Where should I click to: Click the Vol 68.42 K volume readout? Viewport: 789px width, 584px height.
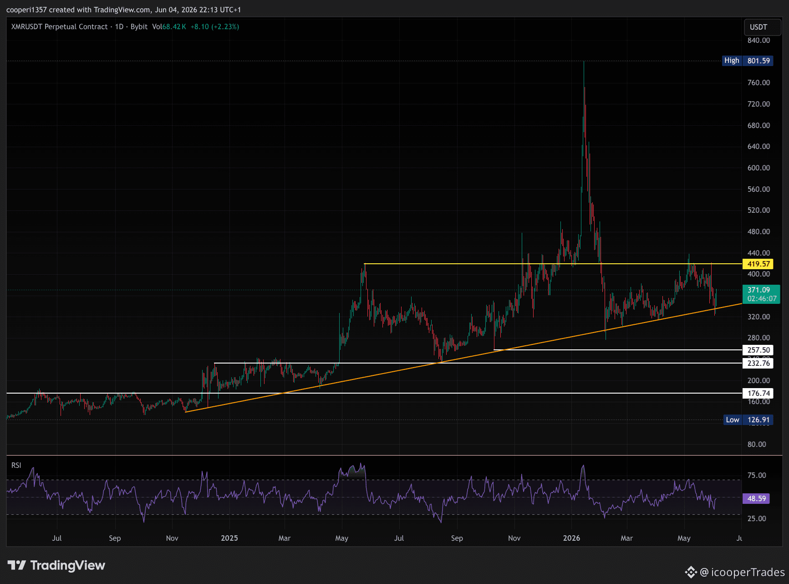tap(169, 26)
